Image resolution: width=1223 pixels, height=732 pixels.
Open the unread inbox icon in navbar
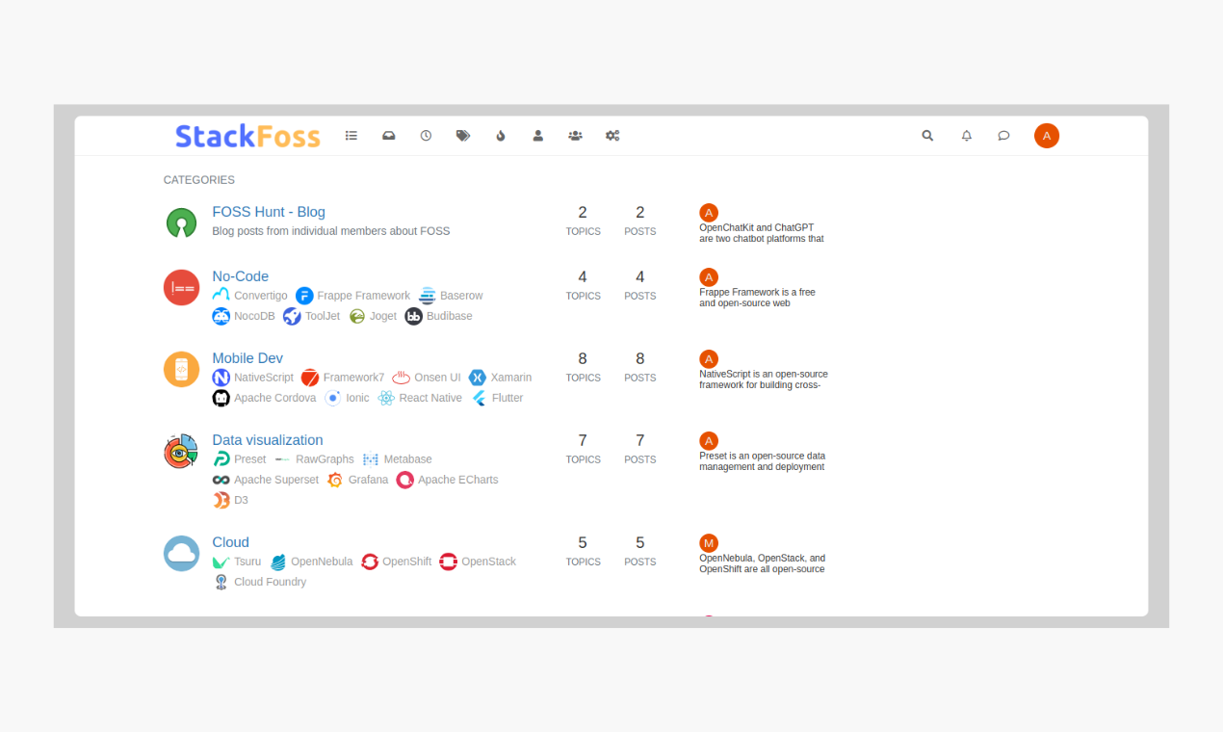[389, 136]
